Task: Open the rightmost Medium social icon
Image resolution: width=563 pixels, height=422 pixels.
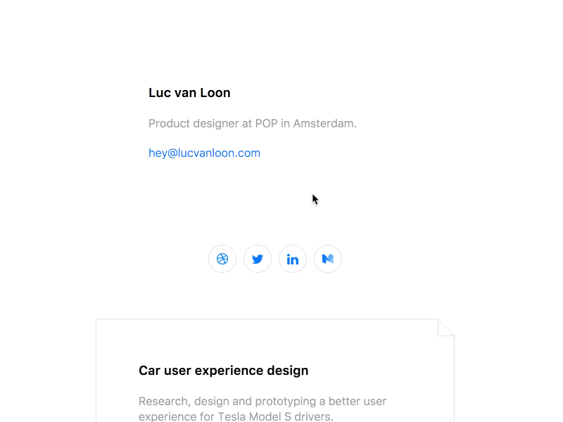Action: click(x=328, y=259)
